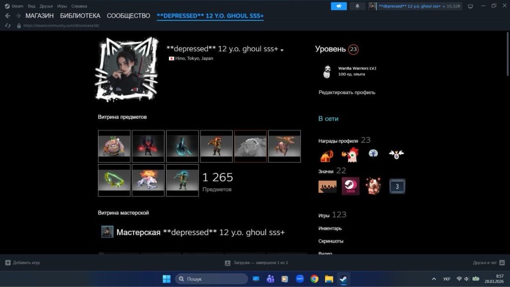This screenshot has width=510, height=287.
Task: Open the red winged showcase item
Action: click(148, 146)
